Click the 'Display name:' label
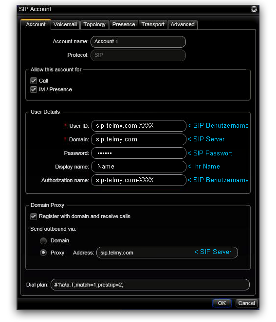Viewport: 276px width, 322px height. [x=72, y=167]
